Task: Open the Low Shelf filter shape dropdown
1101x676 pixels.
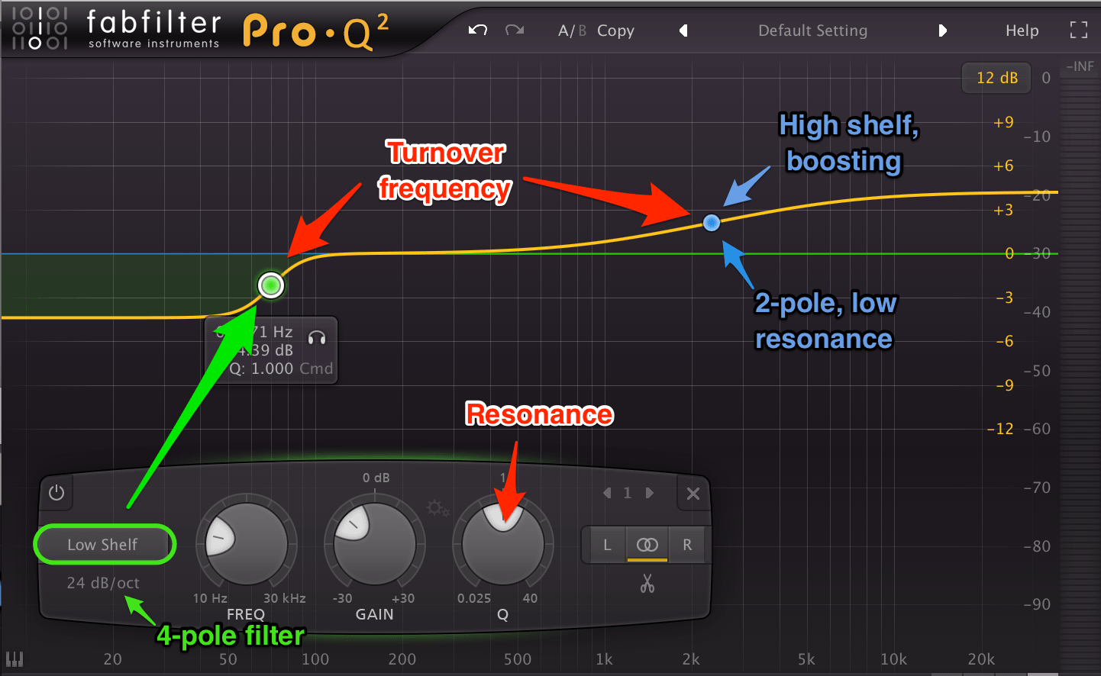Action: [103, 545]
